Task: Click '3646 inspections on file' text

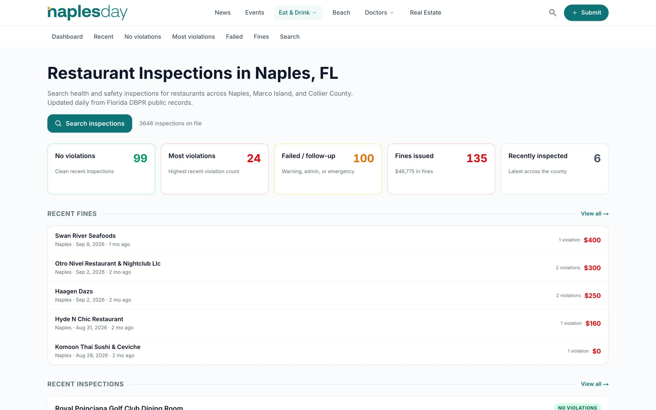Action: pyautogui.click(x=171, y=123)
